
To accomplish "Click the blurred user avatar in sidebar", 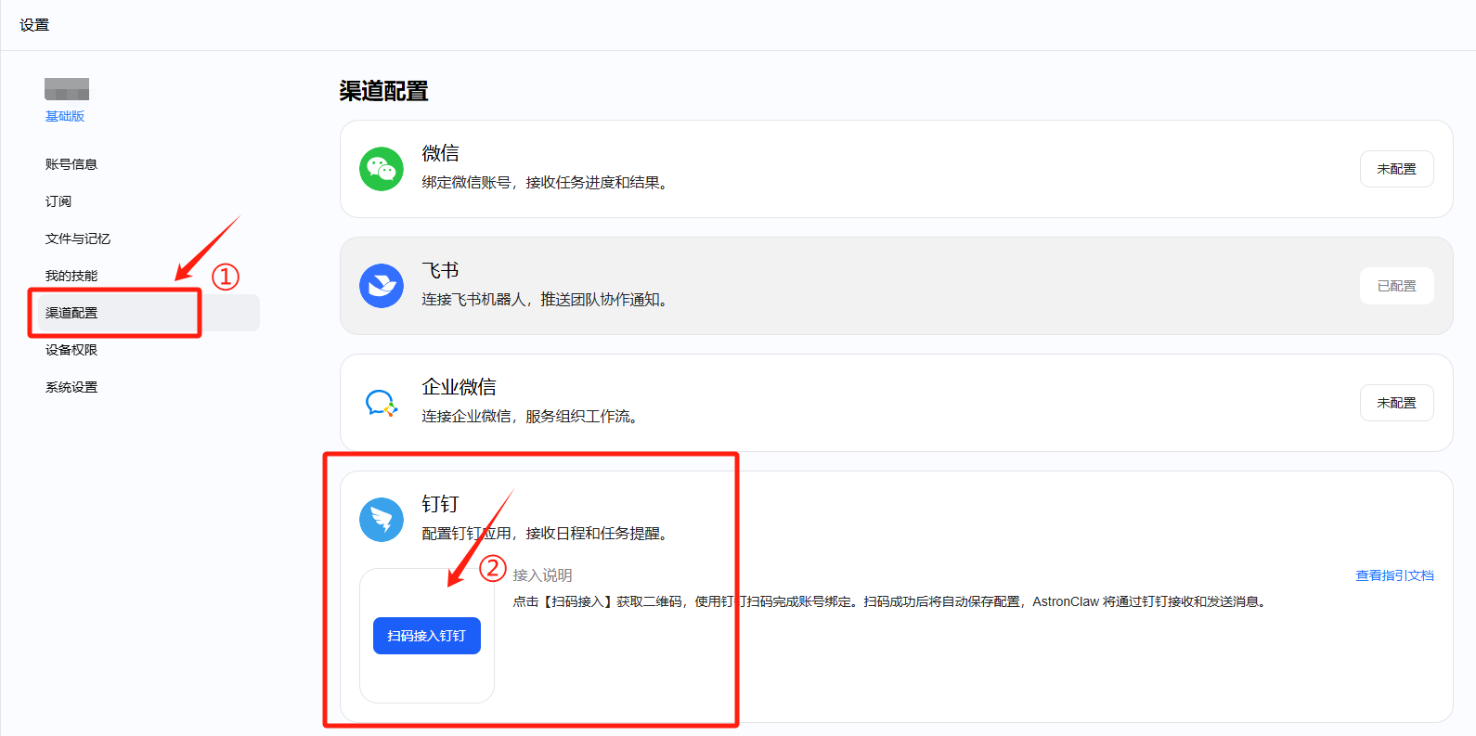I will point(67,89).
